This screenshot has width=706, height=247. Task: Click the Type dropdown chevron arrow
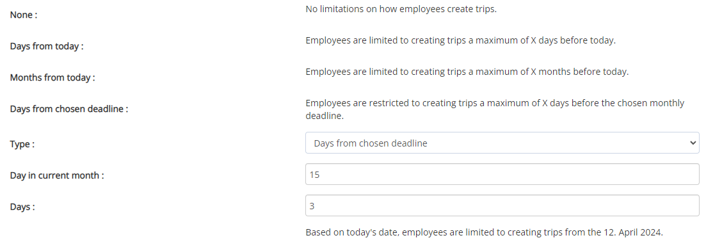[693, 143]
